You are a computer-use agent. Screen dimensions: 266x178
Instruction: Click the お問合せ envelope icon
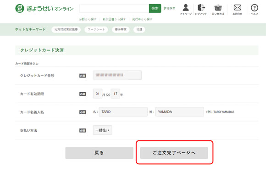point(237,10)
